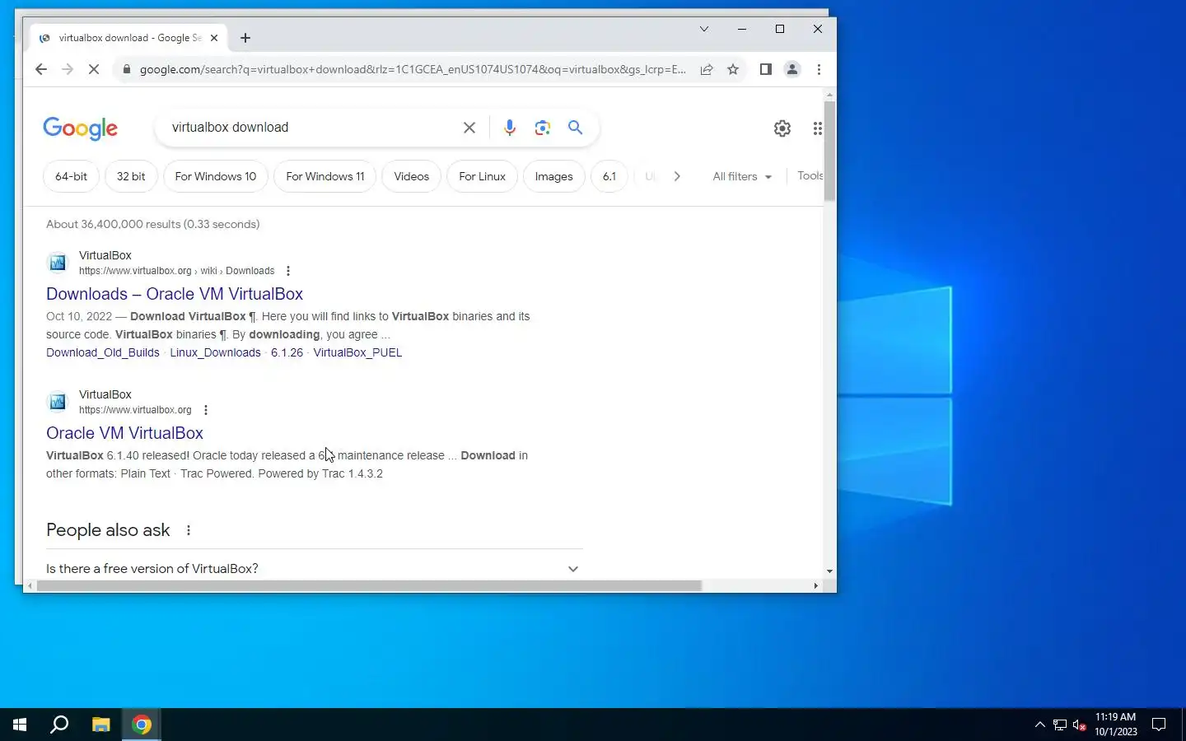1186x741 pixels.
Task: Submit search with magnifier icon
Action: click(575, 128)
